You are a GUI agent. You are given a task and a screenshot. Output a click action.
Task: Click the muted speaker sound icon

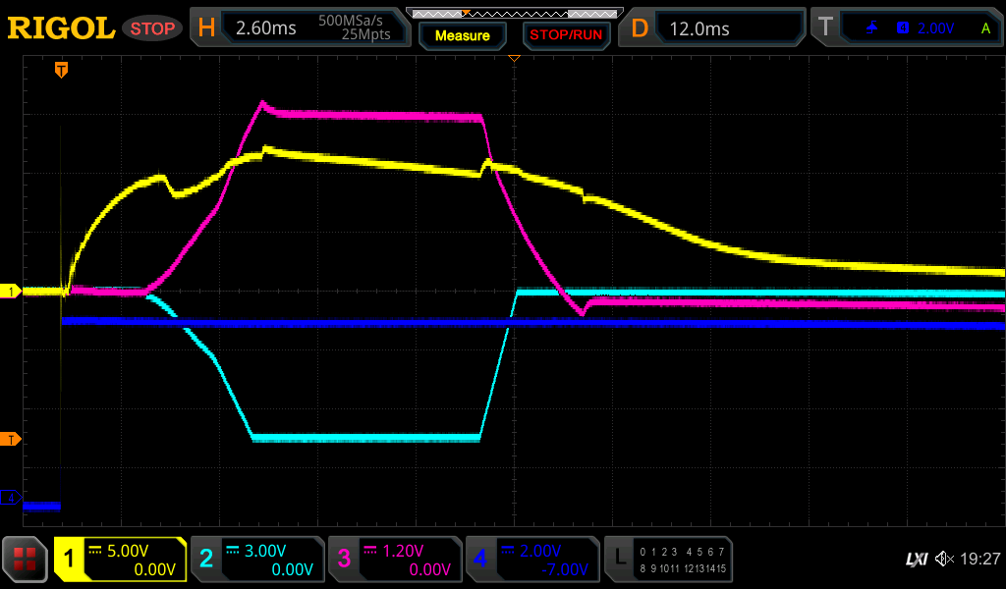click(944, 560)
